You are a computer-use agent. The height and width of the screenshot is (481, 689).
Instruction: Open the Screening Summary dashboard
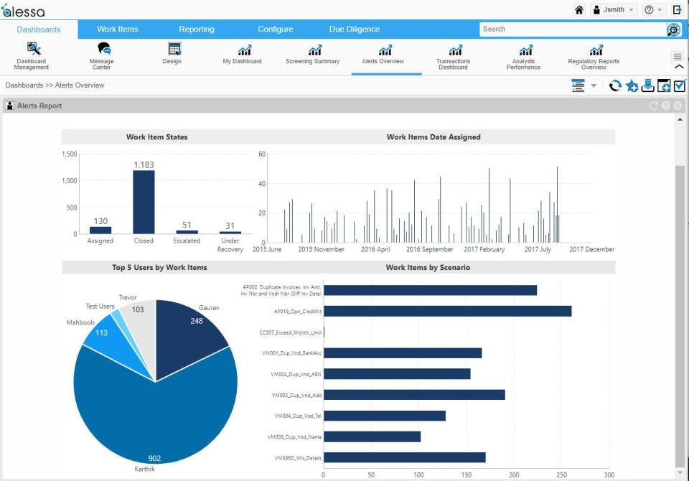312,55
